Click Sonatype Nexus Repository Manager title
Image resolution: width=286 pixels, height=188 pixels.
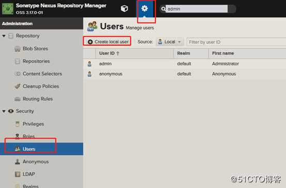click(x=61, y=6)
